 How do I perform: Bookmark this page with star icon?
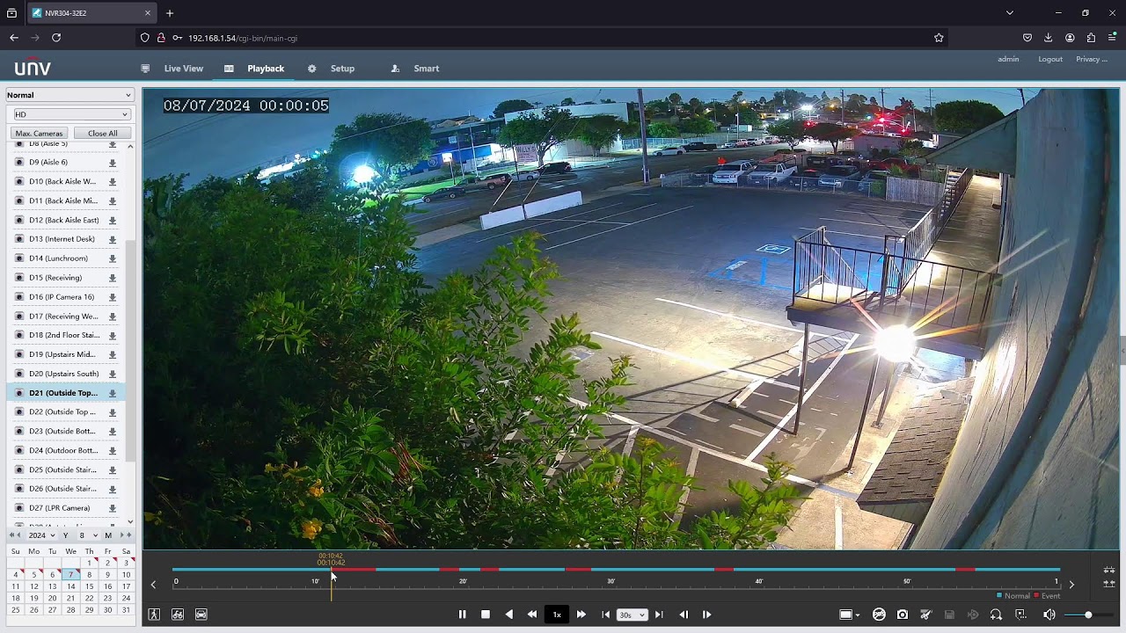tap(939, 38)
